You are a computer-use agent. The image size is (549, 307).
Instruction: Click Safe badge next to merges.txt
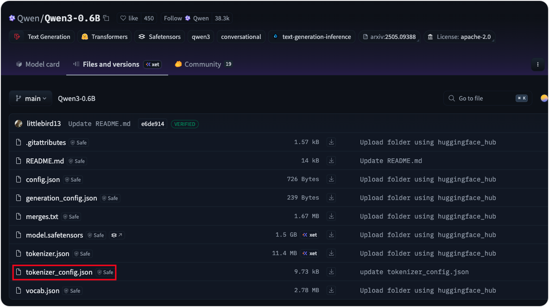71,217
